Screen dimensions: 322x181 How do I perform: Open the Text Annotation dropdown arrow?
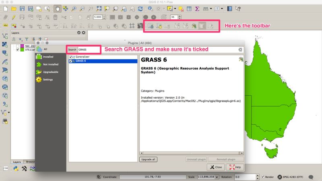pyautogui.click(x=222, y=8)
